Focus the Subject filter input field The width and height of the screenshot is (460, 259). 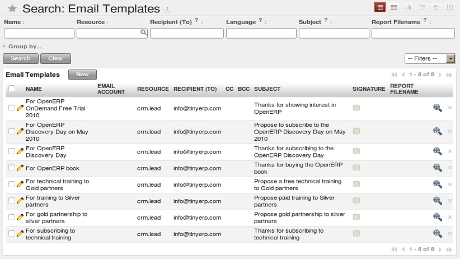click(x=334, y=33)
